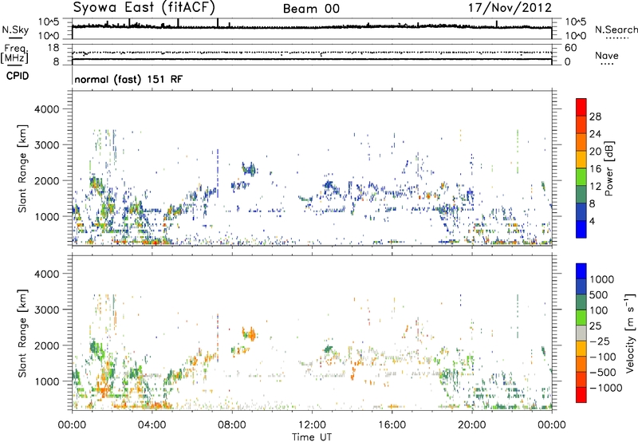Click the 'N.Sky' legend label

pyautogui.click(x=15, y=30)
